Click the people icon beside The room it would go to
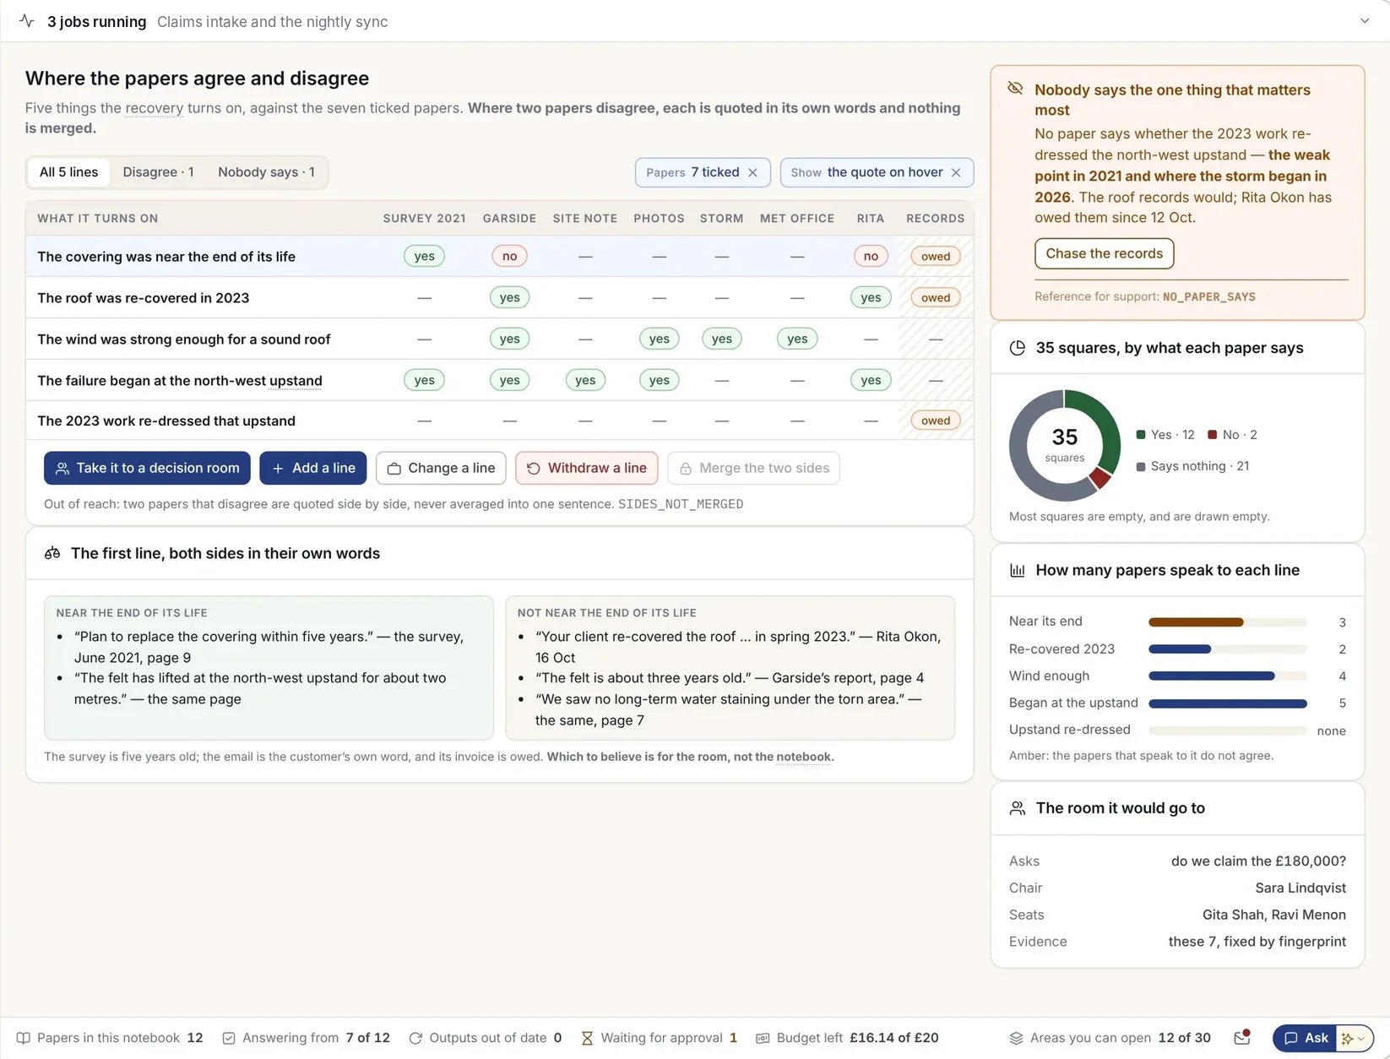The image size is (1390, 1059). click(1018, 809)
